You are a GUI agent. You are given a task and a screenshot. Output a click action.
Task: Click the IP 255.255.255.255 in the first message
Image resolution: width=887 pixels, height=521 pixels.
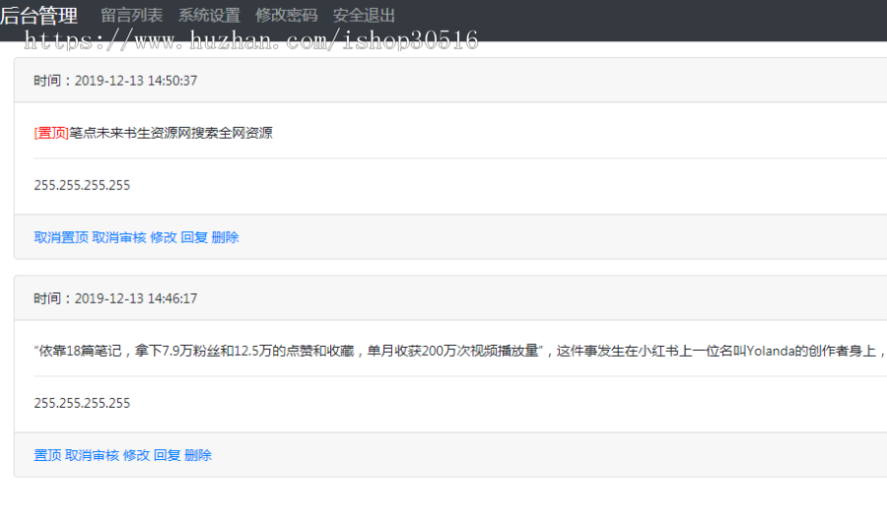(x=82, y=185)
